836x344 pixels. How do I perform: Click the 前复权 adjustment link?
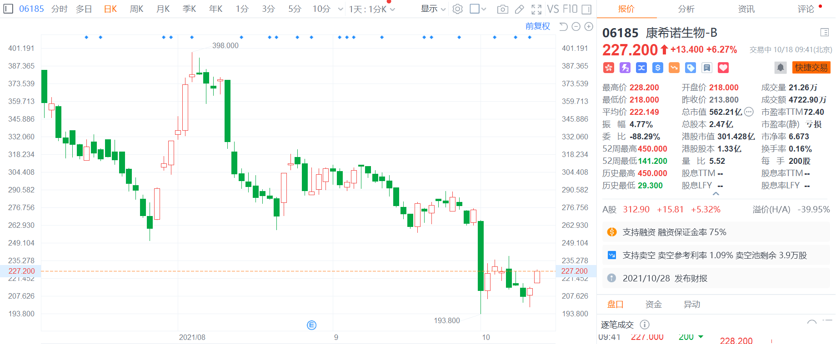pyautogui.click(x=537, y=26)
